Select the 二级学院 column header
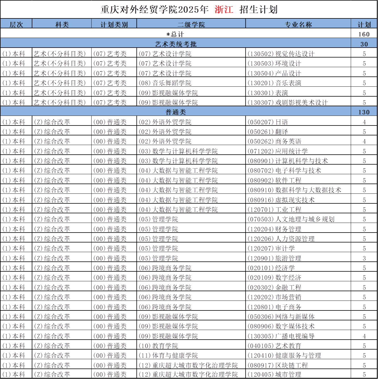378x379 pixels. 191,24
